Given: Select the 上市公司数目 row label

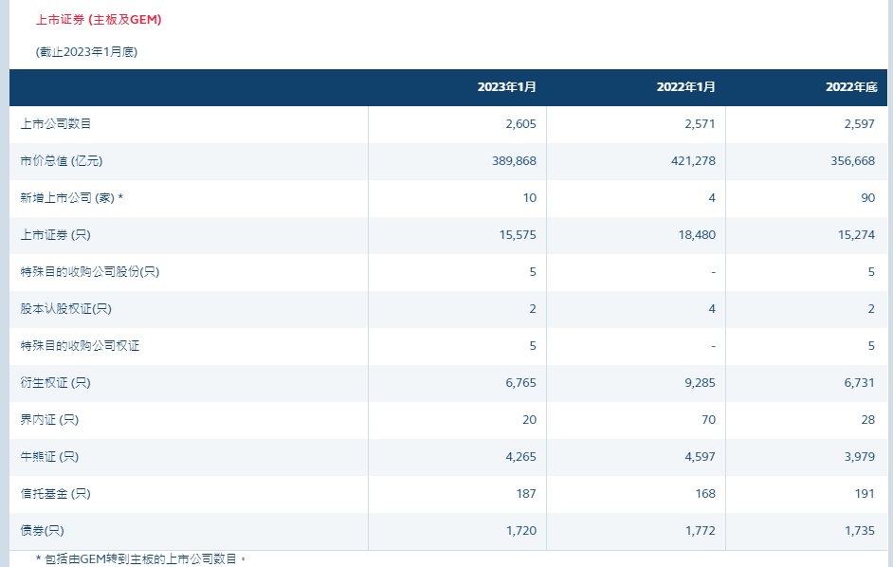Looking at the screenshot, I should (x=56, y=123).
